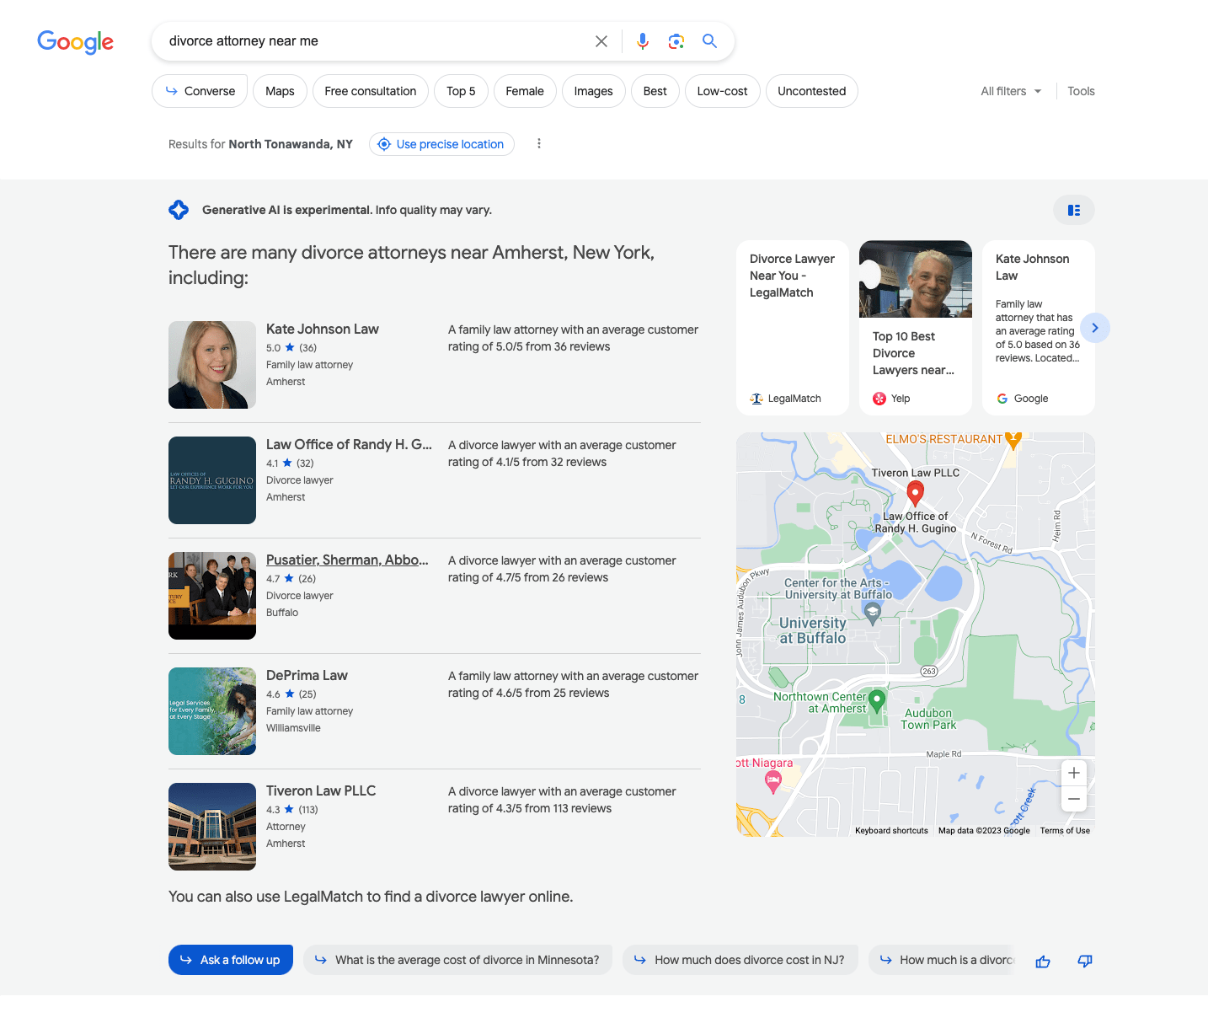The image size is (1208, 1018).
Task: Click Kate Johnson Law portrait thumbnail
Action: coord(212,365)
